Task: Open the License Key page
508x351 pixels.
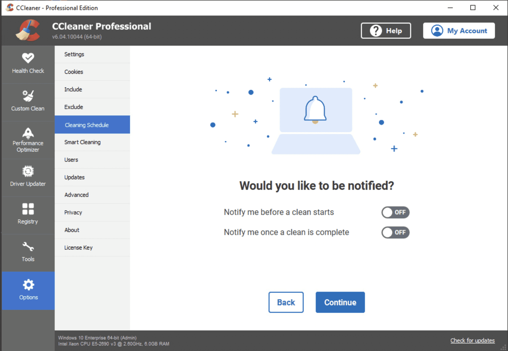Action: 78,248
